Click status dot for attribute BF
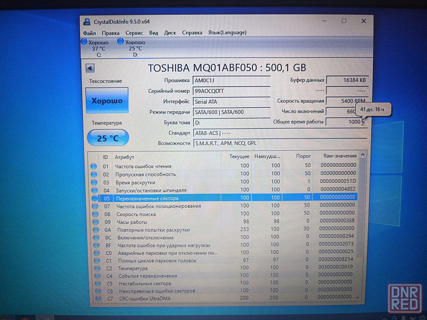 coord(97,245)
